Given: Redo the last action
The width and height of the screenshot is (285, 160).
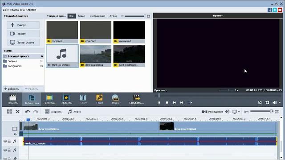Looking at the screenshot, I should point(36,112).
